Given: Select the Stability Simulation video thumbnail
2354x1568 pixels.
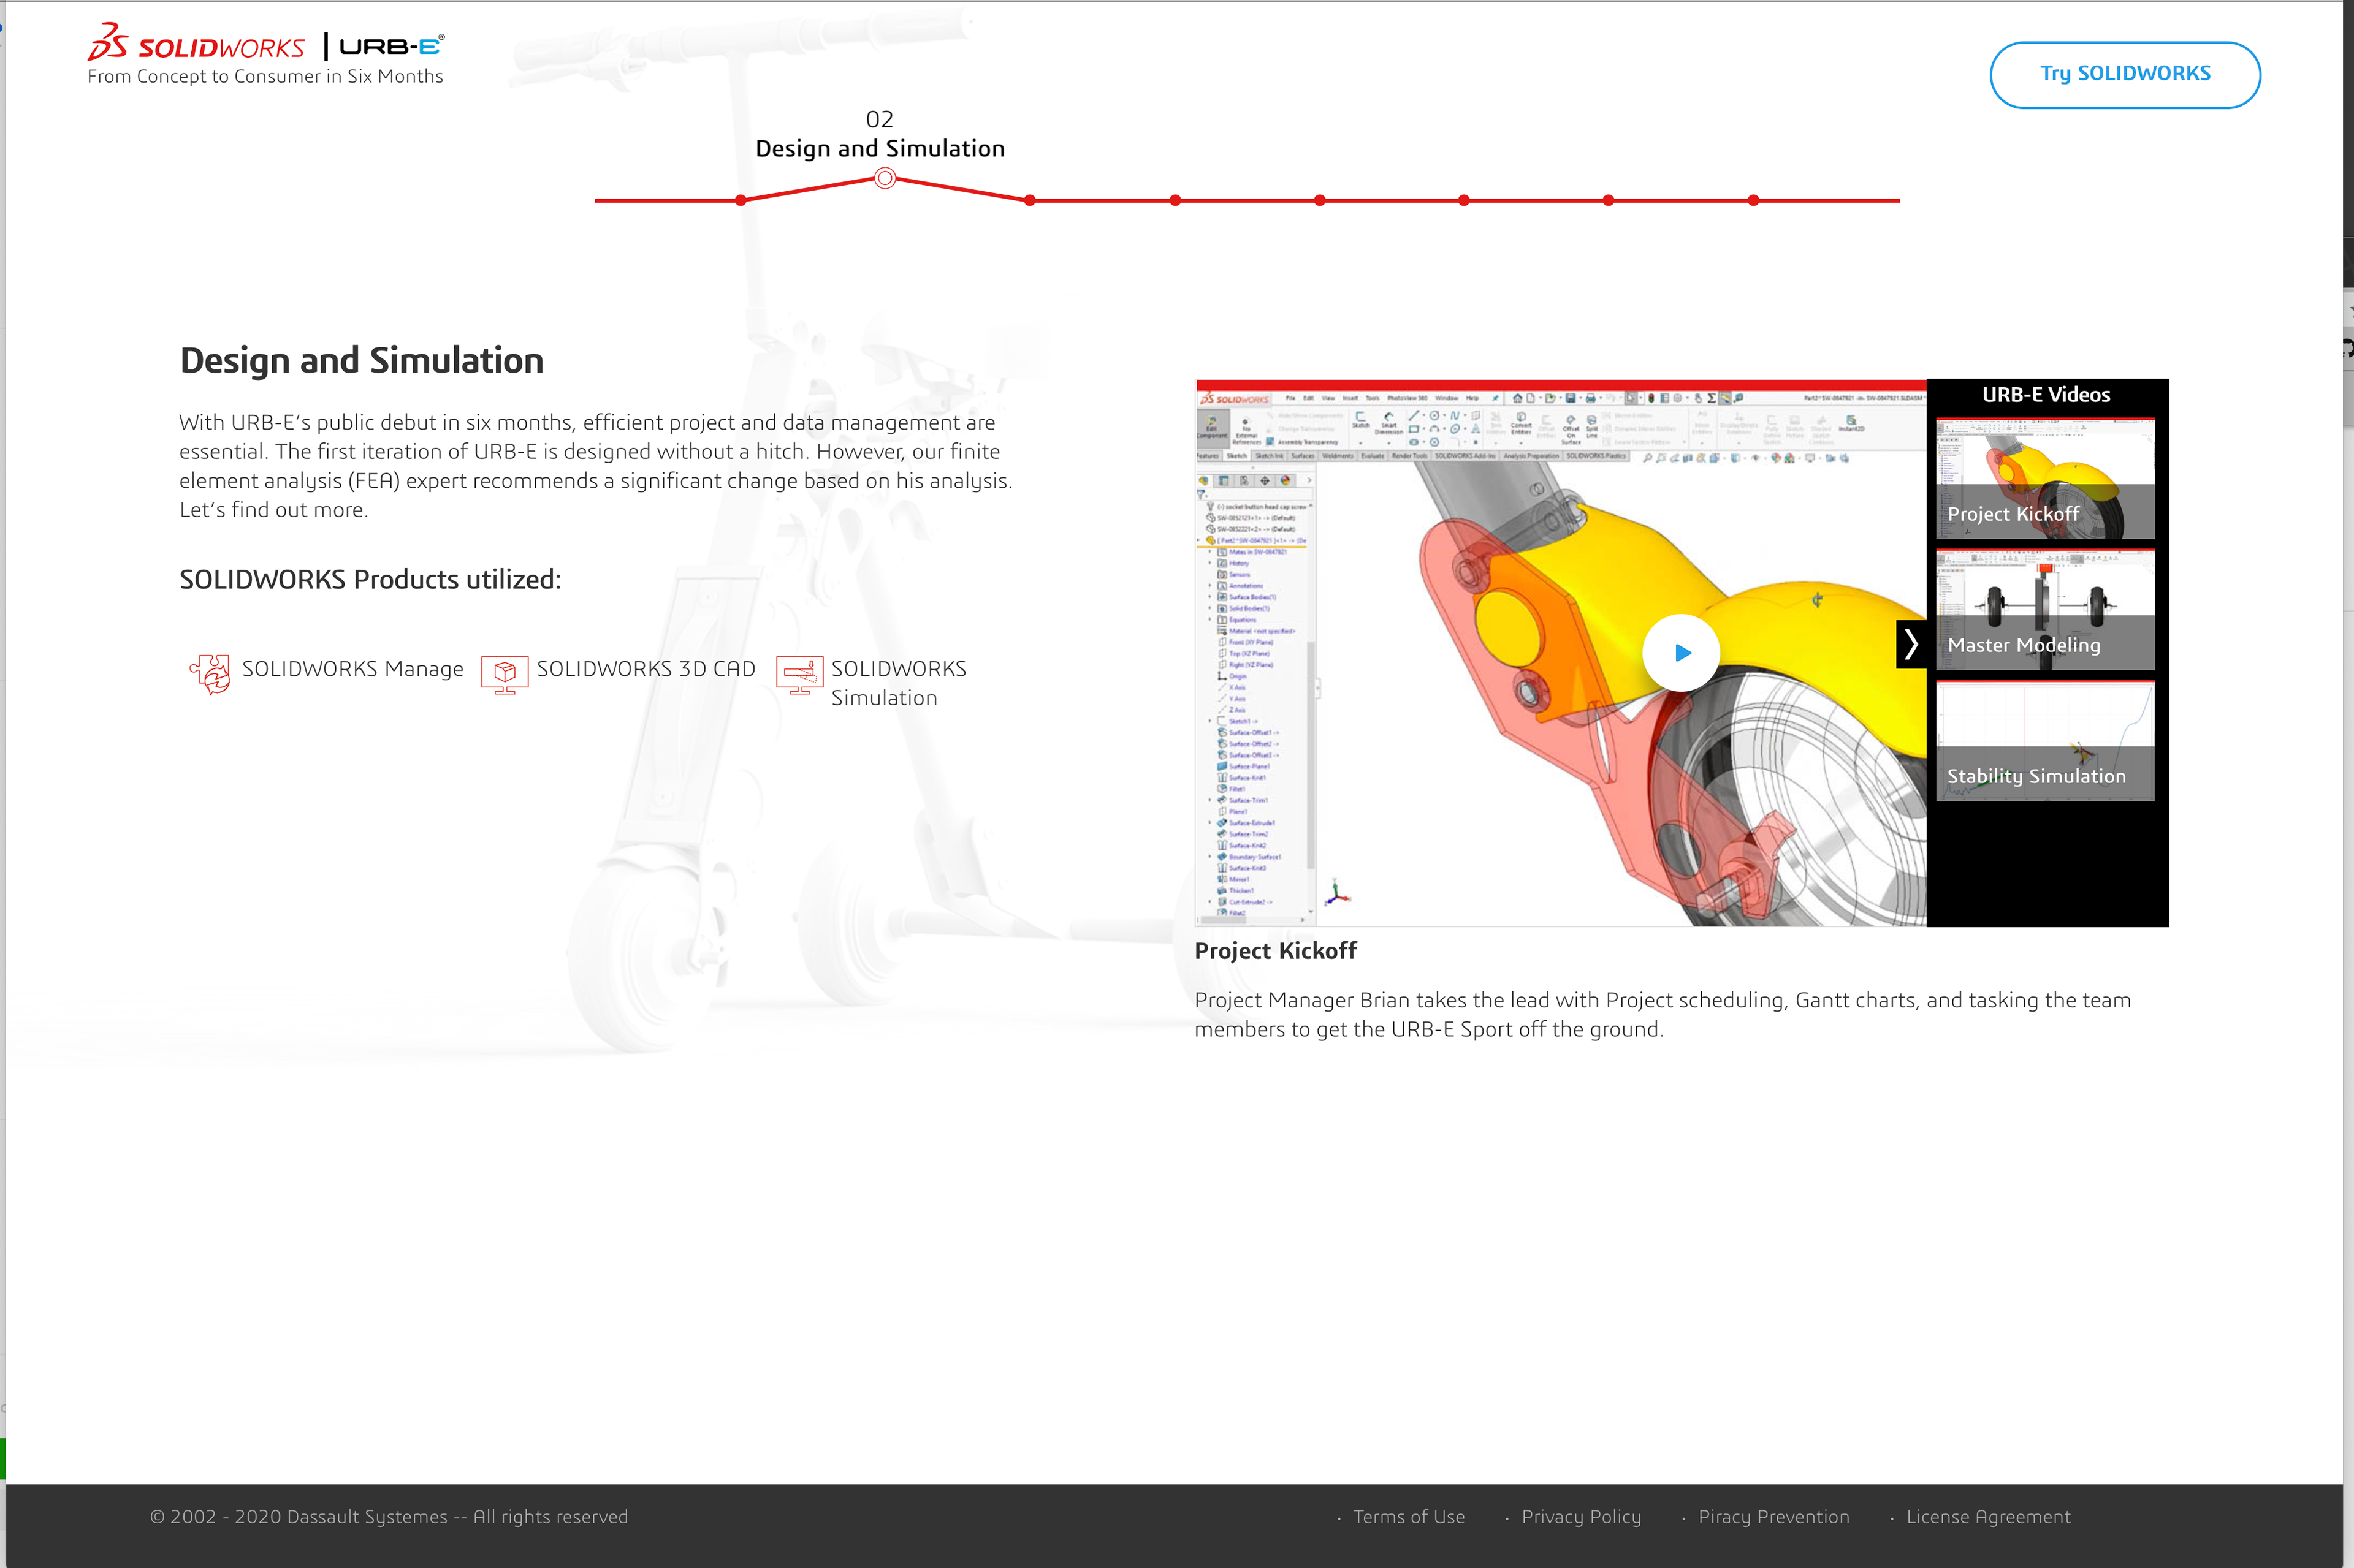Looking at the screenshot, I should (x=2045, y=741).
